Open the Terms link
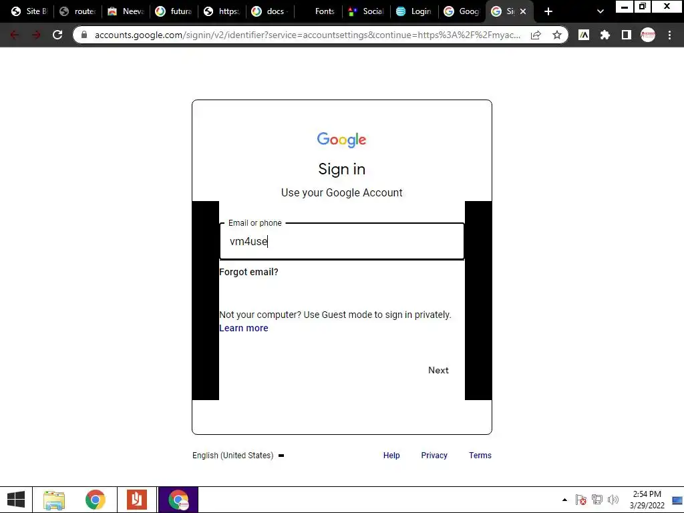The height and width of the screenshot is (513, 684). click(480, 456)
